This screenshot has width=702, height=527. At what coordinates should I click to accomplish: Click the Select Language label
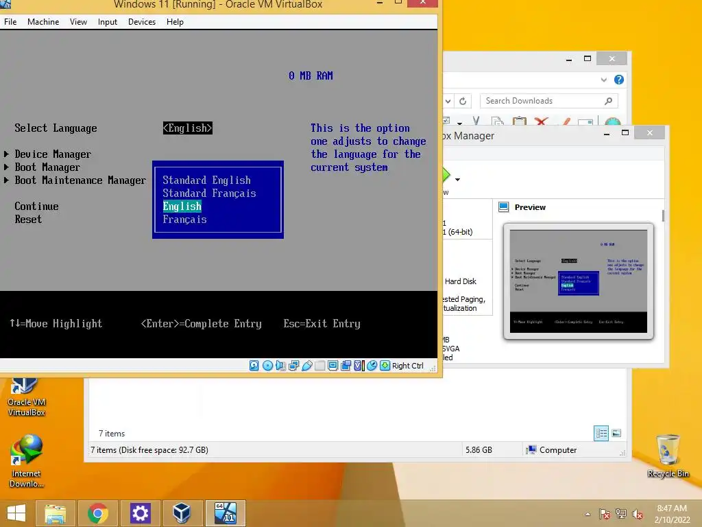[x=56, y=128]
